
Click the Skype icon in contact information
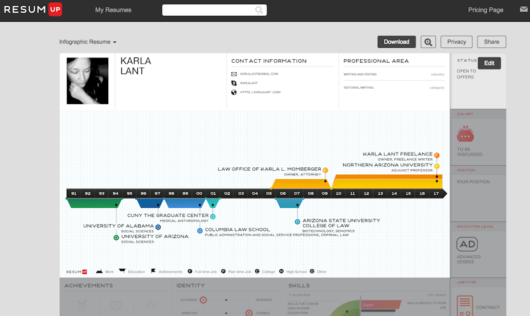coord(234,83)
